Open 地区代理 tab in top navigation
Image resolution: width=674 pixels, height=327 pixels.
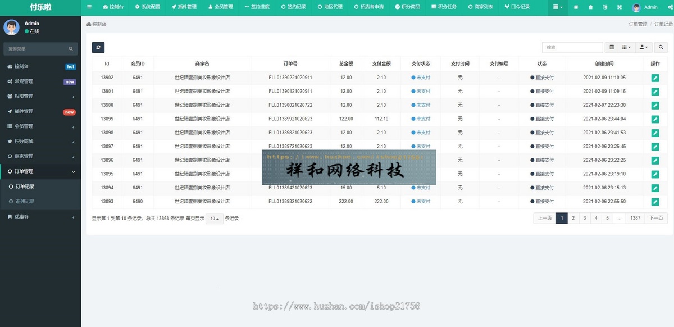tap(329, 7)
